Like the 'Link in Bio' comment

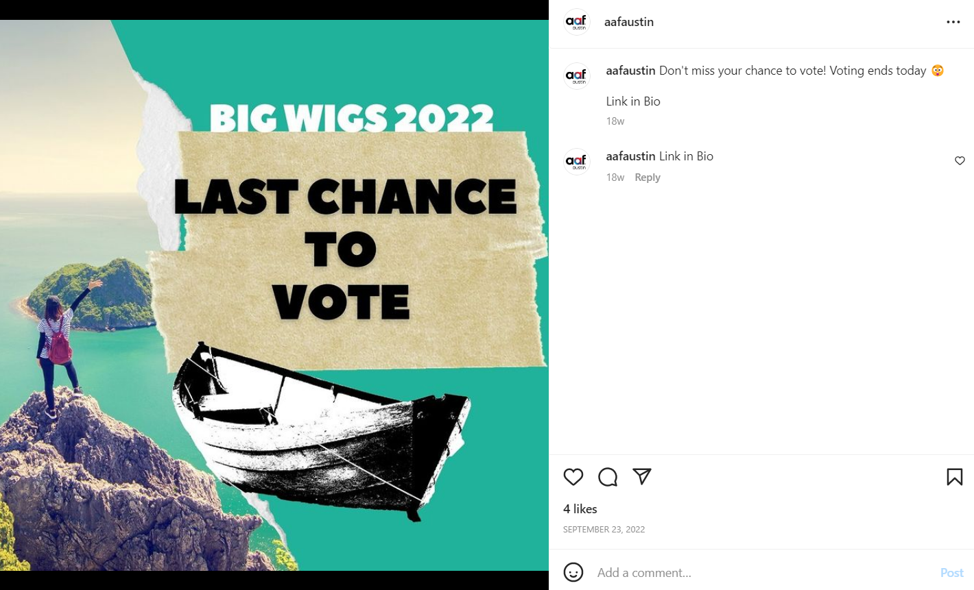click(960, 161)
